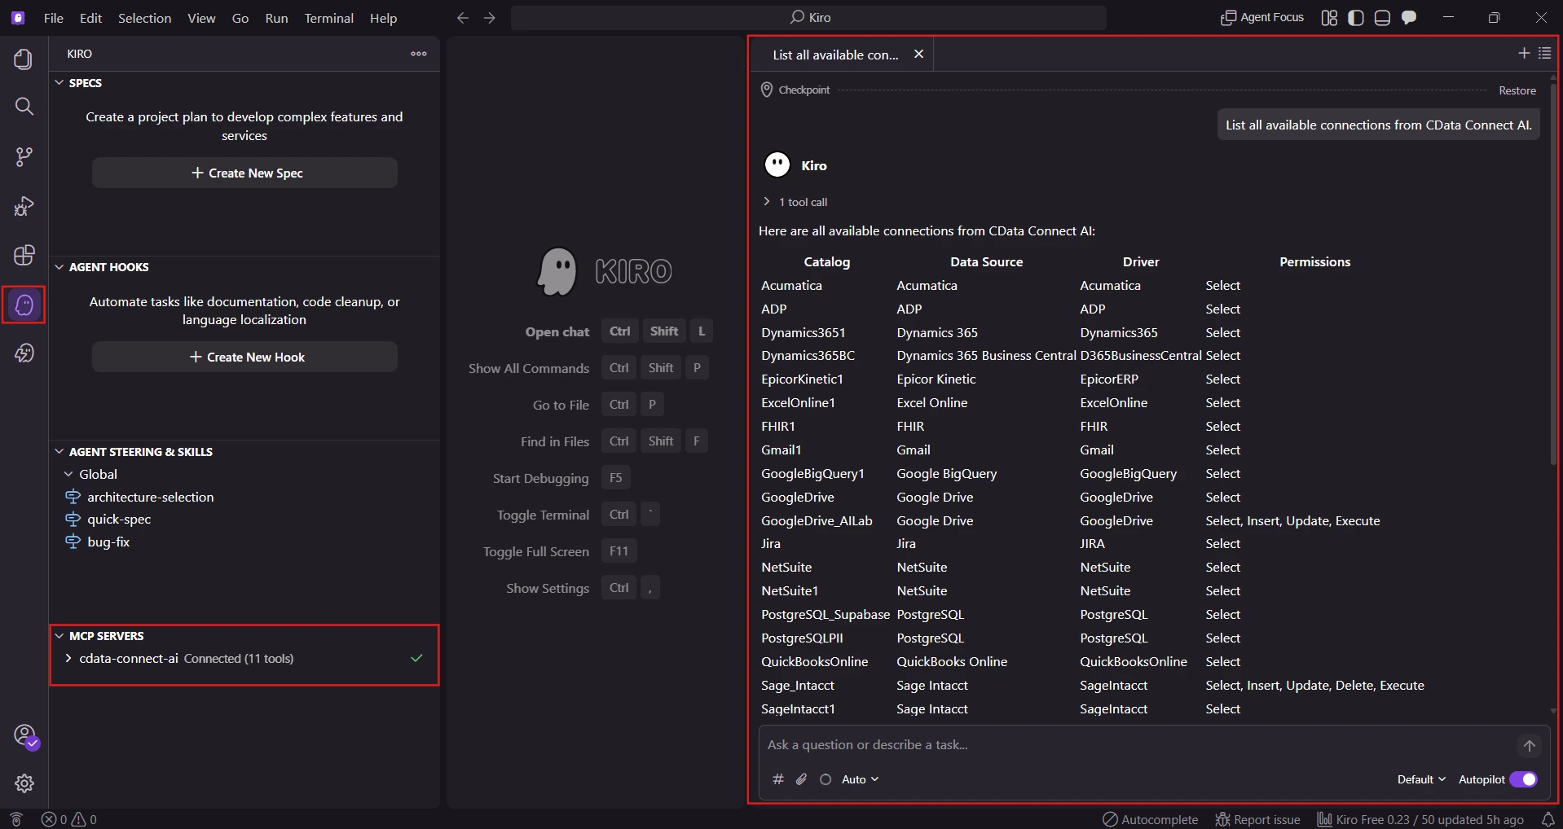Open Kiro Free usage status item
The height and width of the screenshot is (829, 1563).
[x=1420, y=819]
